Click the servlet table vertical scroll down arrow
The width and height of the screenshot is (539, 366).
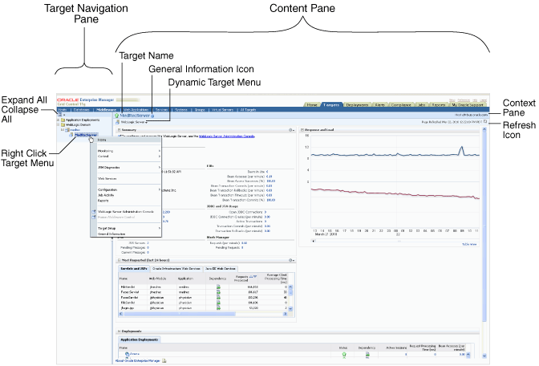290,308
